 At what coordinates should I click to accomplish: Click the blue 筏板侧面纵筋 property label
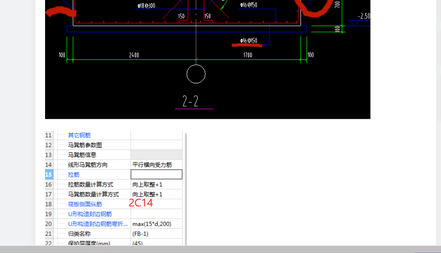85,204
